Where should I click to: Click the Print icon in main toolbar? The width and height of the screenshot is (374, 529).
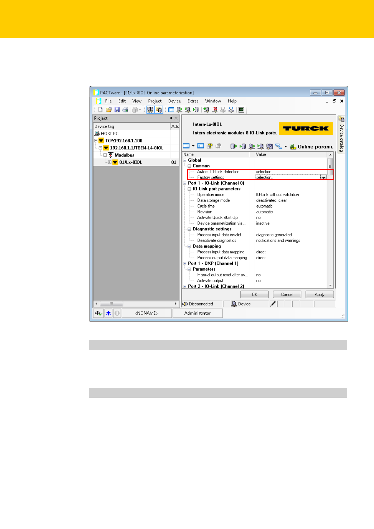click(x=125, y=110)
